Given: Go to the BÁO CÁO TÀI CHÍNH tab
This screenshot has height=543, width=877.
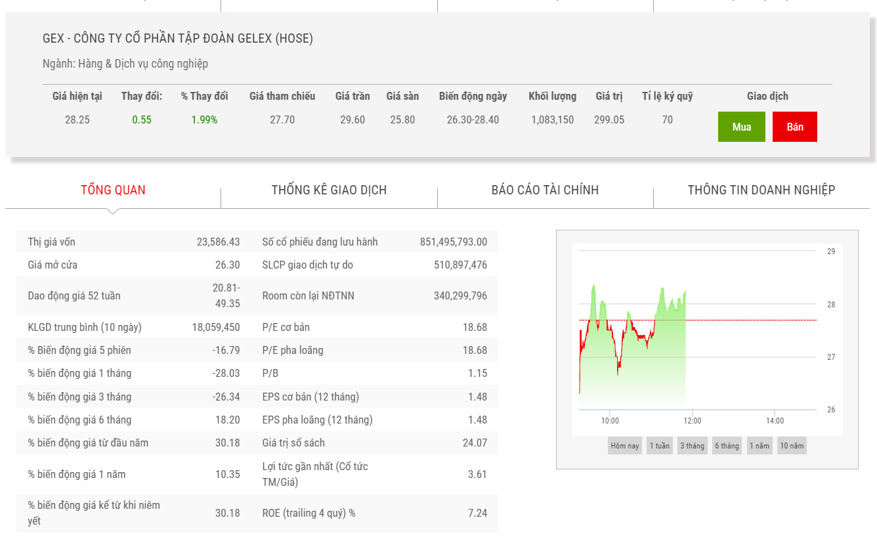Looking at the screenshot, I should (x=545, y=190).
